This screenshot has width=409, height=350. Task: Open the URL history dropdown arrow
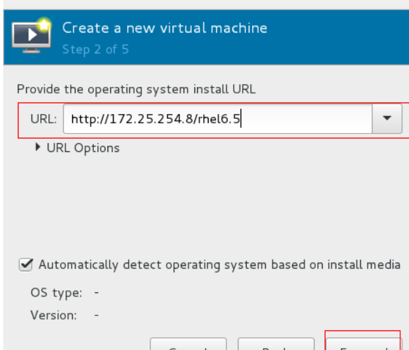[x=387, y=119]
